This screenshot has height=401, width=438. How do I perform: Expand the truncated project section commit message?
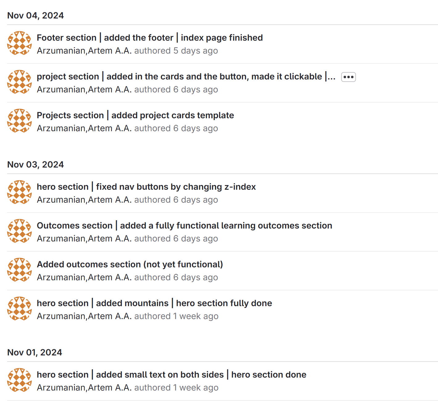pos(348,77)
